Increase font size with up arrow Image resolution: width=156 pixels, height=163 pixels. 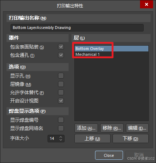(x=61, y=137)
